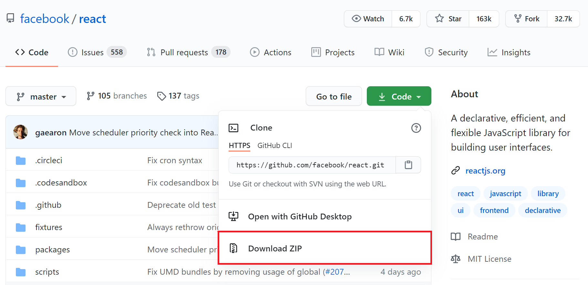This screenshot has height=285, width=588.
Task: Click the MIT License scales icon
Action: point(456,259)
